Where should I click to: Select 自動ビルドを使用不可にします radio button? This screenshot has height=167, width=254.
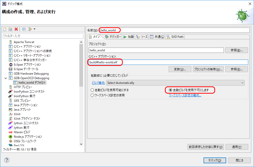(x=189, y=90)
